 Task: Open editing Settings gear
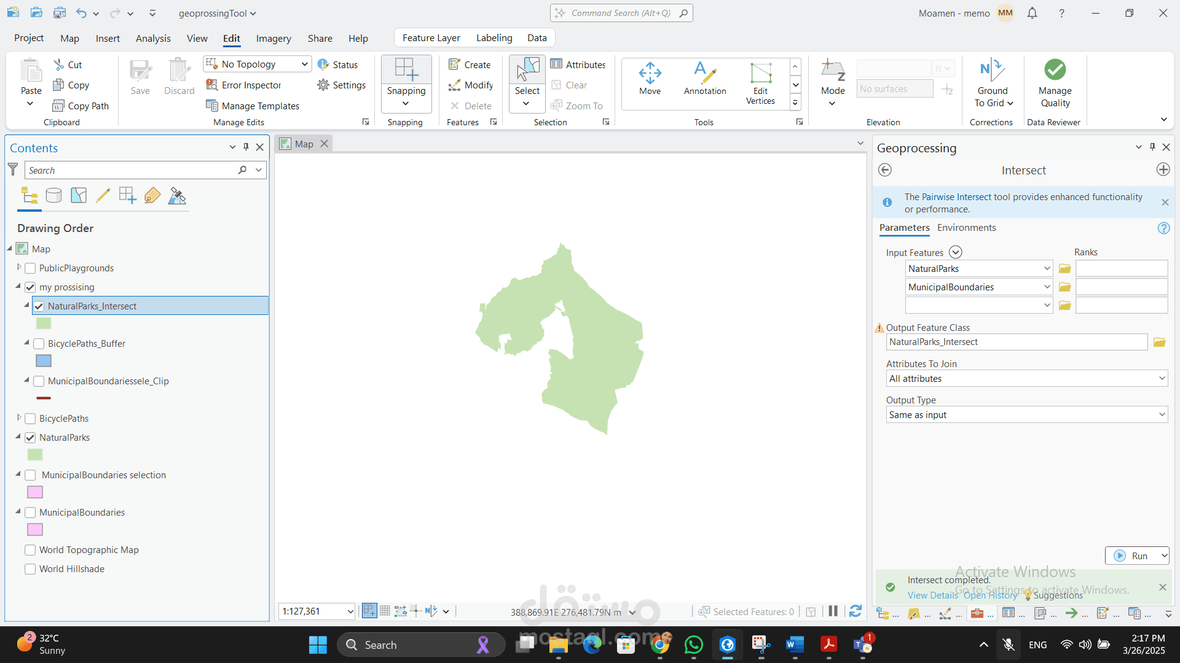pos(342,85)
